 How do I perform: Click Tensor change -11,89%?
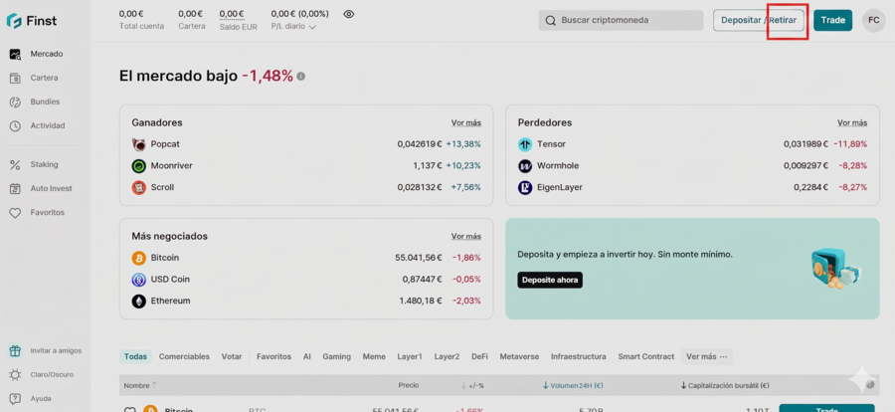coord(850,144)
